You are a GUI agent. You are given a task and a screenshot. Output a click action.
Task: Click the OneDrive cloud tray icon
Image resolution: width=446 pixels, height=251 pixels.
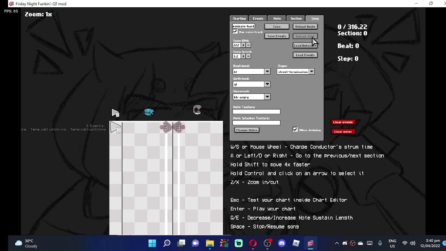pyautogui.click(x=361, y=243)
